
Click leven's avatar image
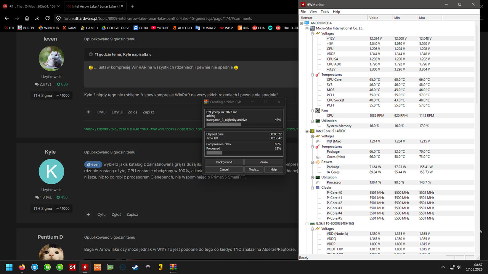(51, 59)
